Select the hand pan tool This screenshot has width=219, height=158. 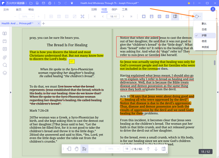77,149
